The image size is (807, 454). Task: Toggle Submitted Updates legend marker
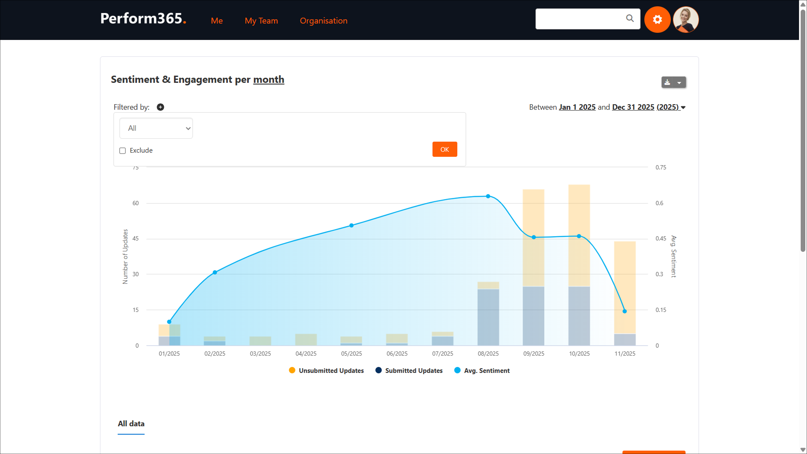click(378, 370)
